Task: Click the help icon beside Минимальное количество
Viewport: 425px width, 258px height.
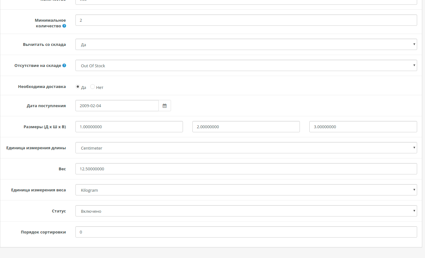Action: pyautogui.click(x=64, y=26)
